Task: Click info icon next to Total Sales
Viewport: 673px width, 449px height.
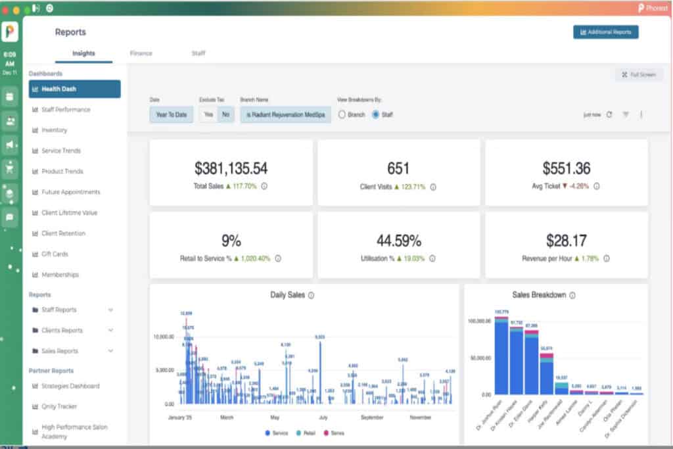Action: click(x=264, y=187)
